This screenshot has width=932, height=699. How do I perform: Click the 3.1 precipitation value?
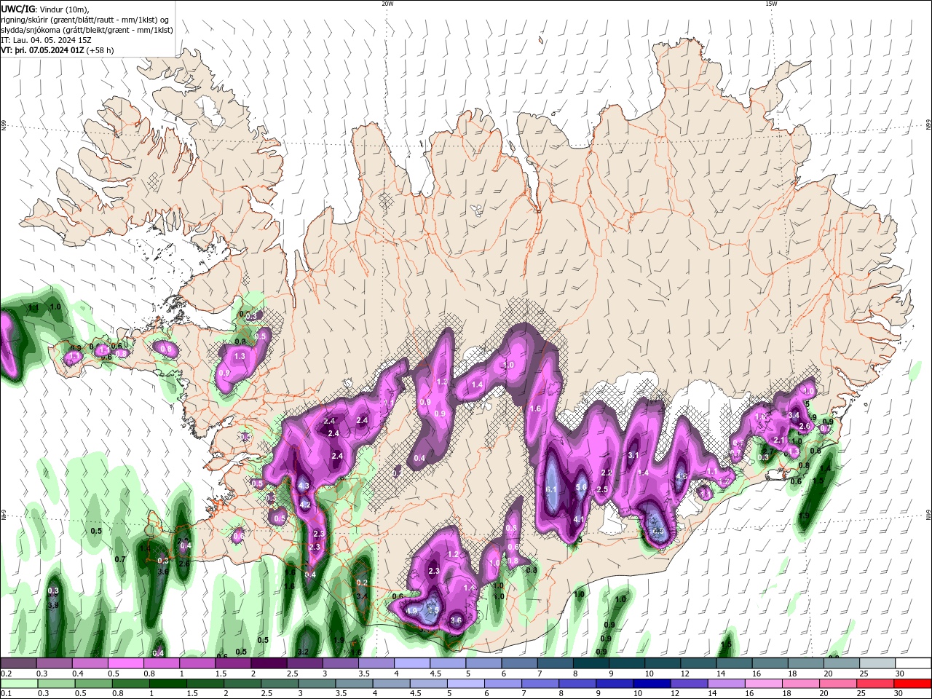[x=633, y=456]
